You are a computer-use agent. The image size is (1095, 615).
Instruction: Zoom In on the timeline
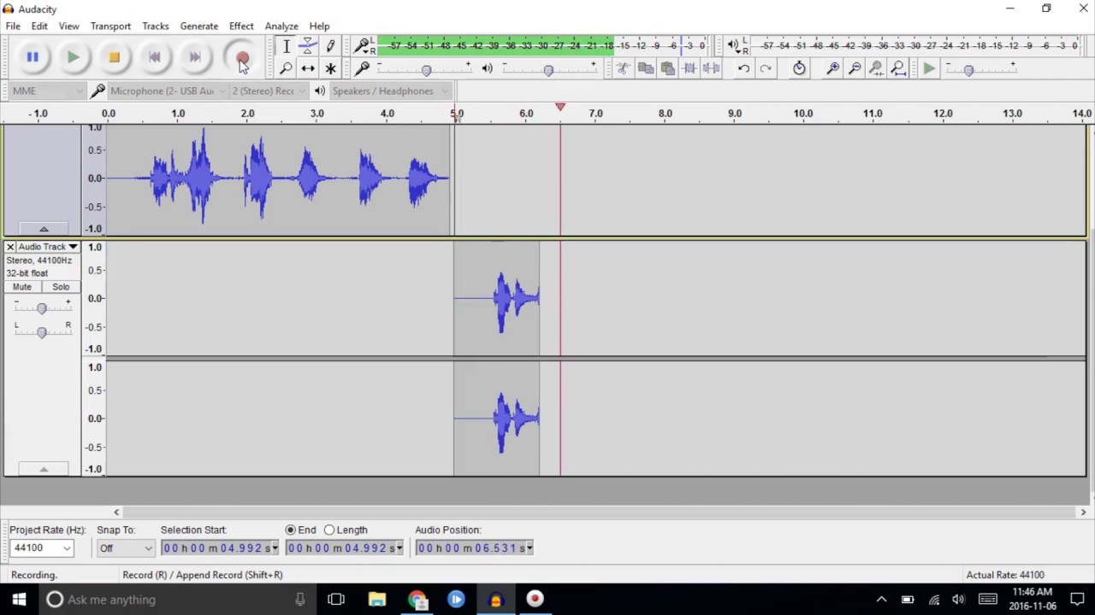832,68
